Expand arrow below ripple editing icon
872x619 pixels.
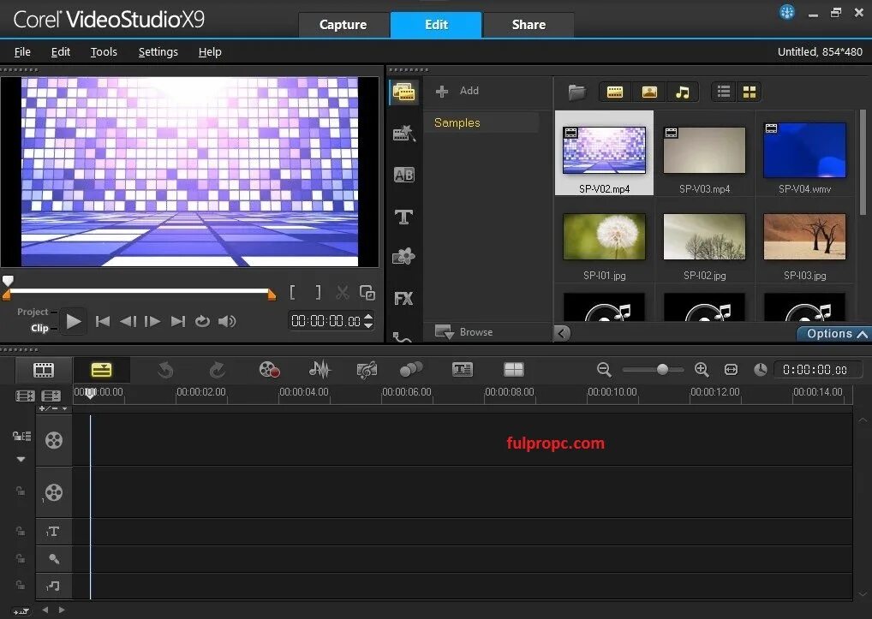pos(21,459)
